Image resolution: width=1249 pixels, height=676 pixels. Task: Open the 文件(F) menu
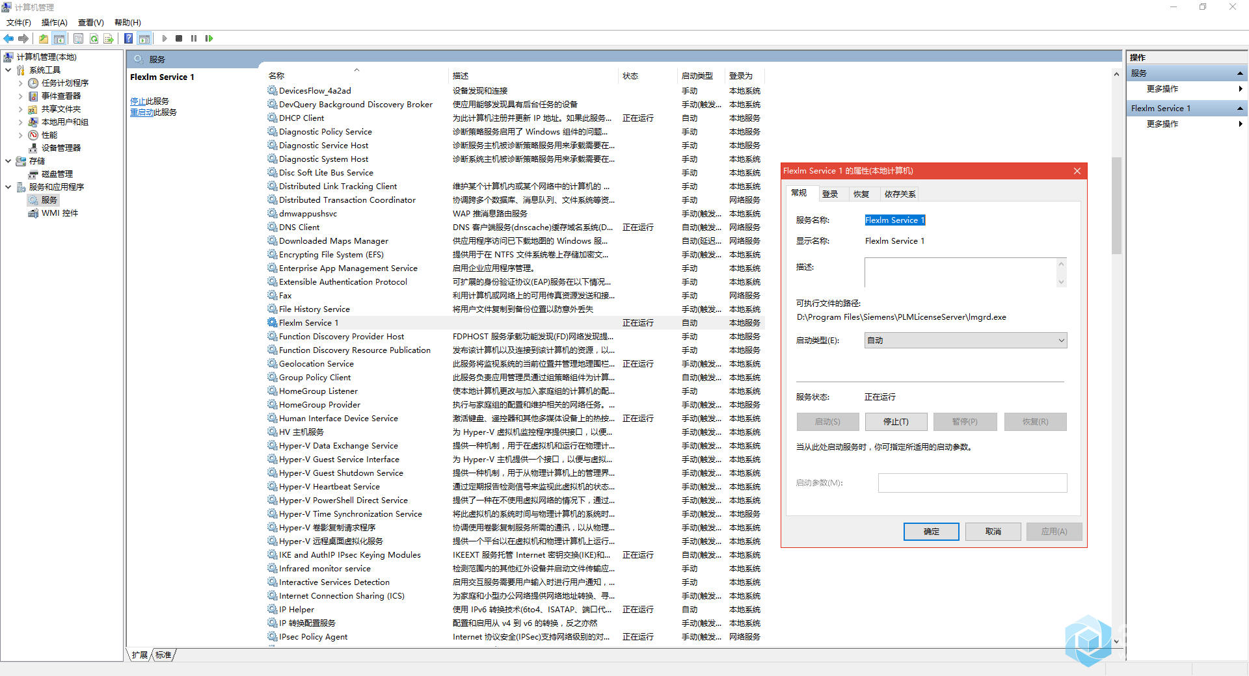click(19, 23)
